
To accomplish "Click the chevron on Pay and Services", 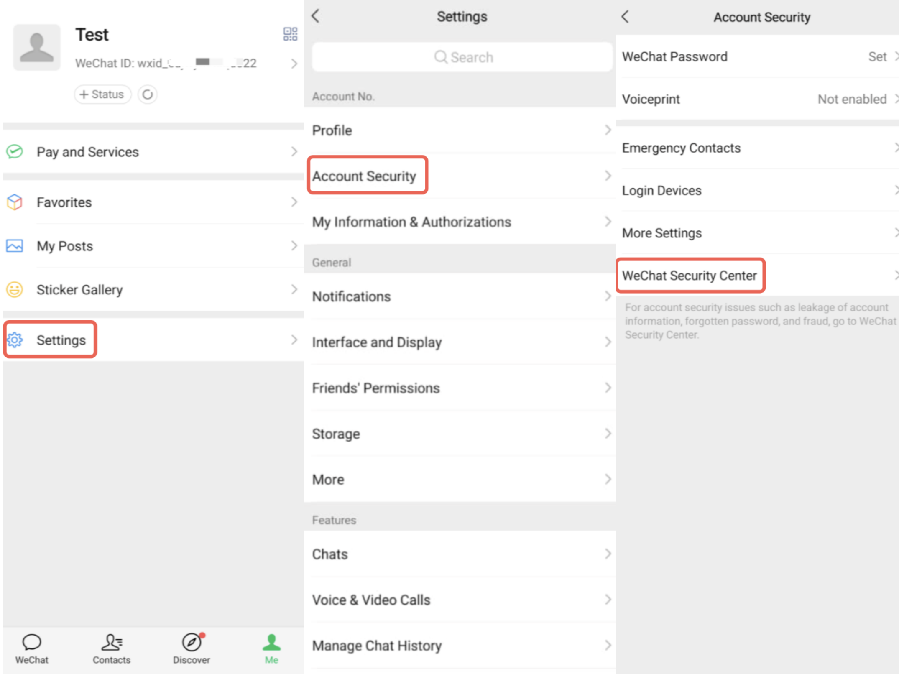I will click(294, 151).
